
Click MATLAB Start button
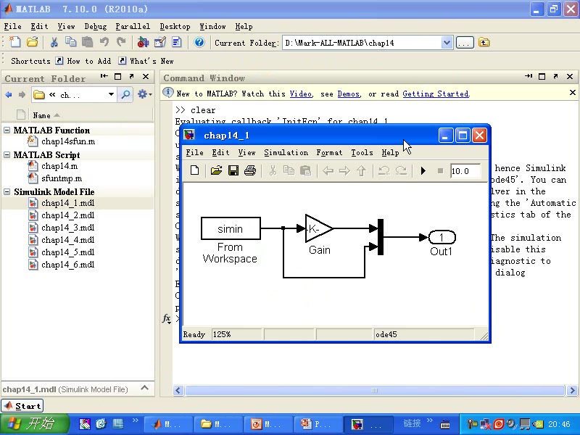(22, 406)
